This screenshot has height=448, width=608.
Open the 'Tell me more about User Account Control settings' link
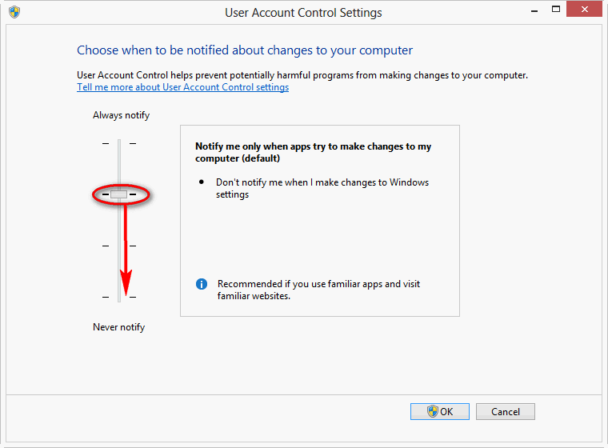click(182, 87)
